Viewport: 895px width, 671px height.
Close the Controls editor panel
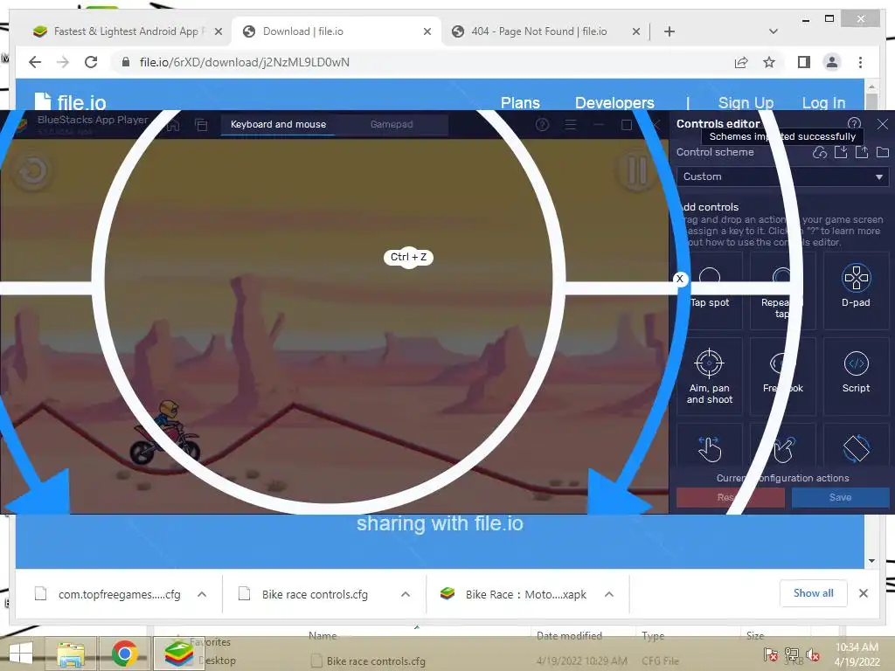[x=883, y=124]
